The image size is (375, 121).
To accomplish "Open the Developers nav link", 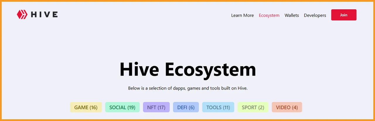I will pyautogui.click(x=315, y=15).
